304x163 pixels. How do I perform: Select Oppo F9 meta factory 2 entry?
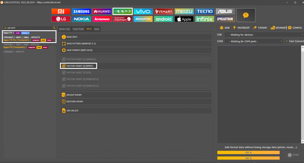tap(29, 35)
